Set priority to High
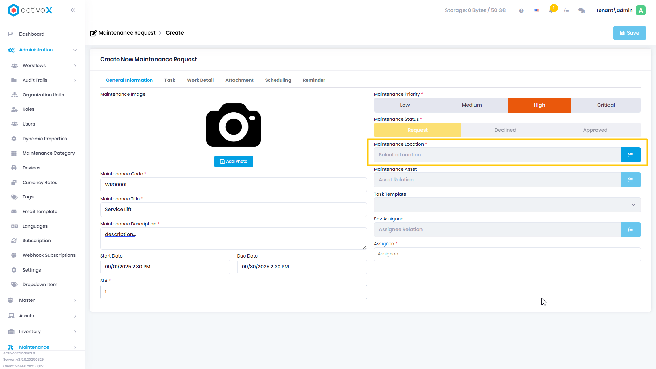 click(x=539, y=105)
